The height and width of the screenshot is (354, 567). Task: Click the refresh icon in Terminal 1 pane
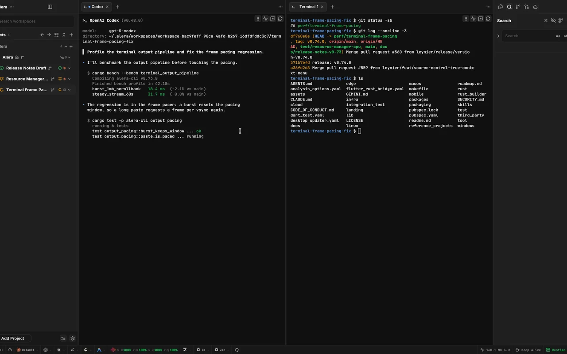[488, 19]
